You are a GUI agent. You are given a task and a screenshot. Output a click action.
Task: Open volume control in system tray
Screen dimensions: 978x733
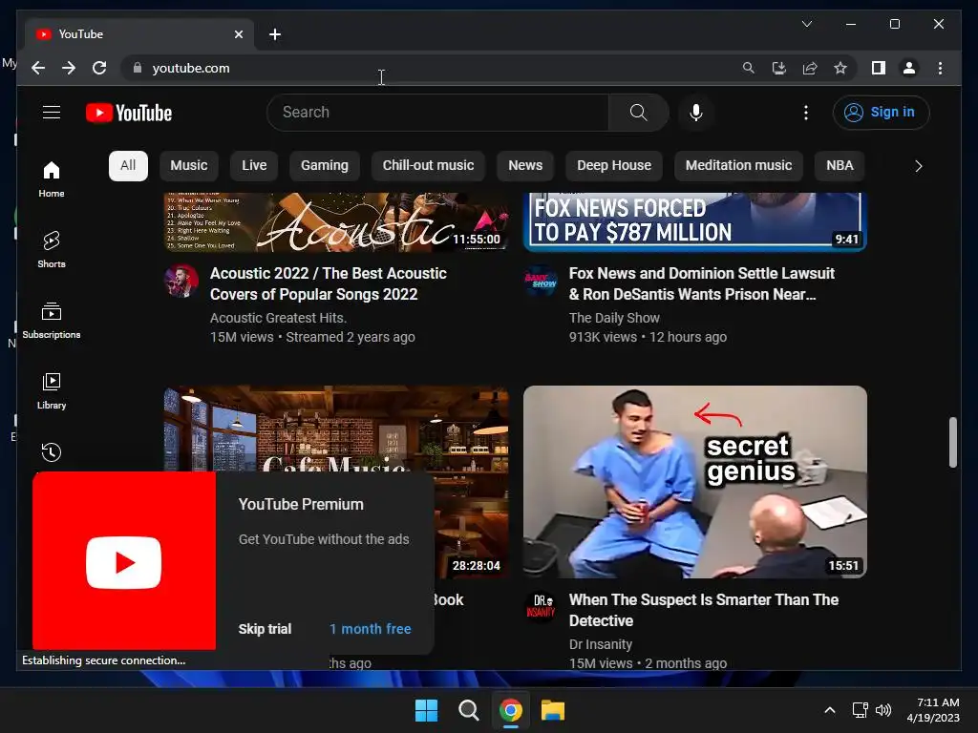click(x=883, y=710)
